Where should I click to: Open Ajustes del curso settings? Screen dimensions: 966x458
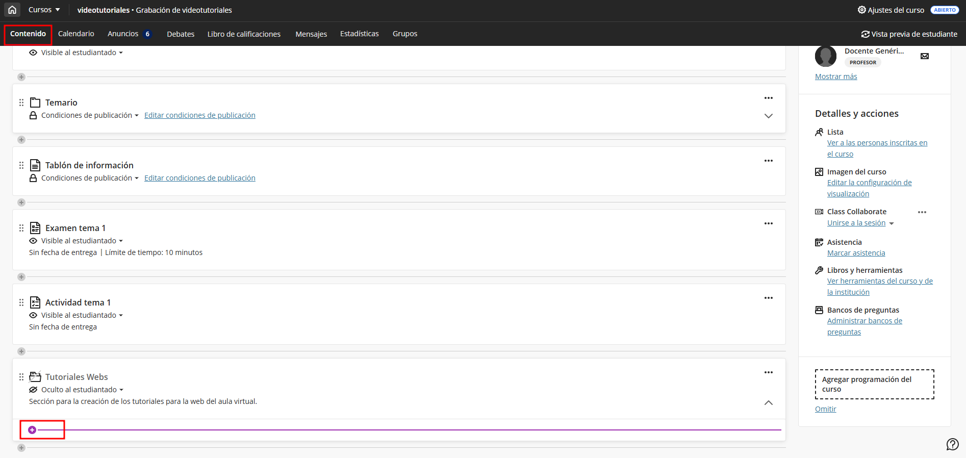[x=891, y=10]
